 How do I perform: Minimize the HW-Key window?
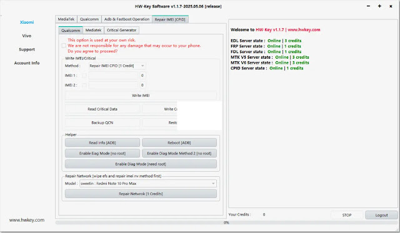coord(368,6)
